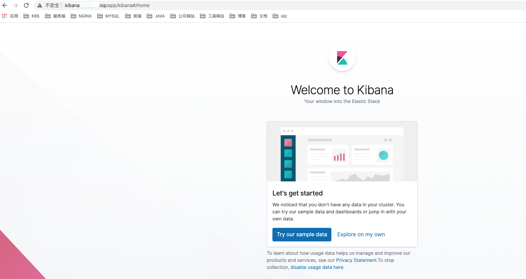Open the NGINX bookmark folder
526x279 pixels.
pos(81,16)
